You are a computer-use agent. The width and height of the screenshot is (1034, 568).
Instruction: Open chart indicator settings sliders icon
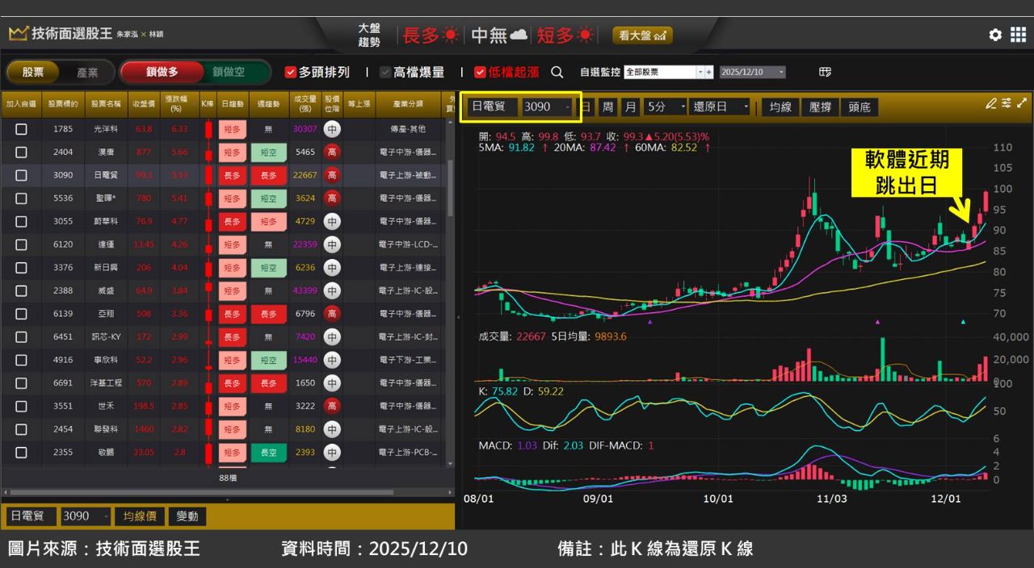pos(1007,103)
